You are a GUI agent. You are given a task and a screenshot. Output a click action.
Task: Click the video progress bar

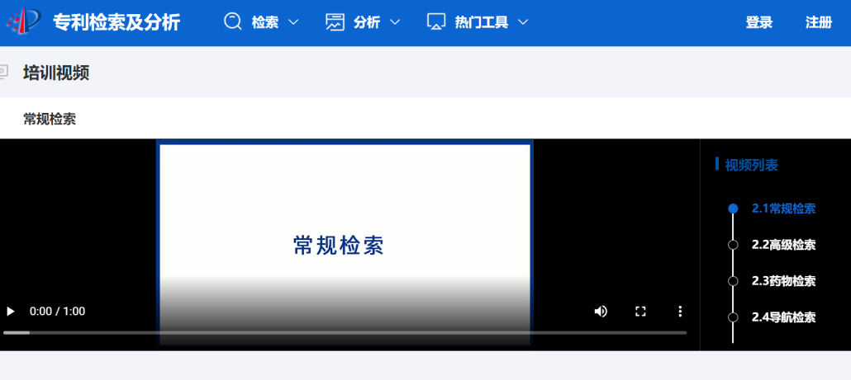click(x=345, y=332)
